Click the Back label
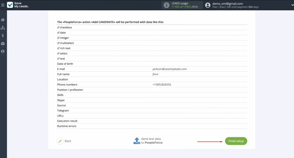This screenshot has width=294, height=158. click(x=68, y=141)
